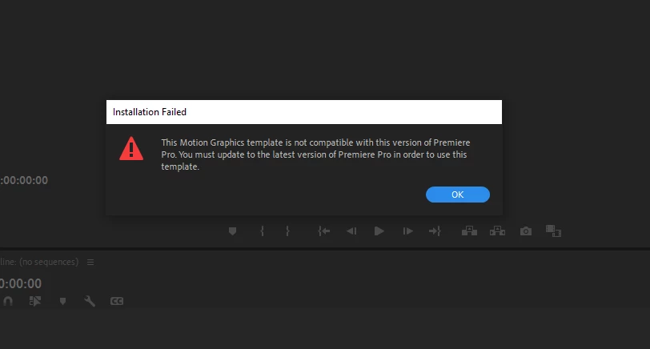Export frame with camera icon
Viewport: 650px width, 349px height.
pos(526,231)
